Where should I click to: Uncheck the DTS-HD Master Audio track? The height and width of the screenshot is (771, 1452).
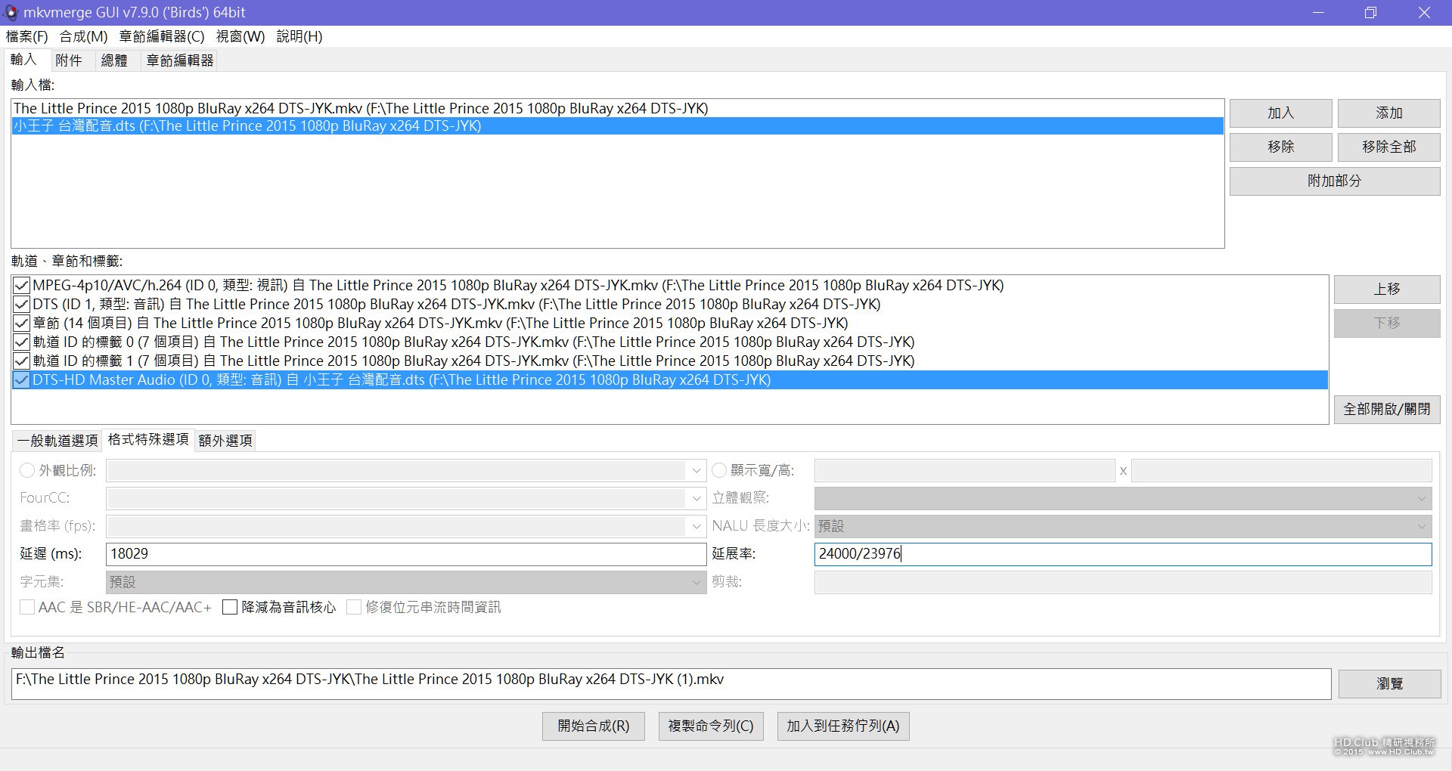(x=21, y=380)
